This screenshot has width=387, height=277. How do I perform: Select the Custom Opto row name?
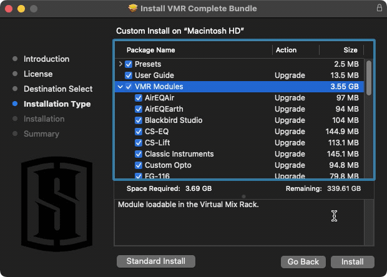168,165
